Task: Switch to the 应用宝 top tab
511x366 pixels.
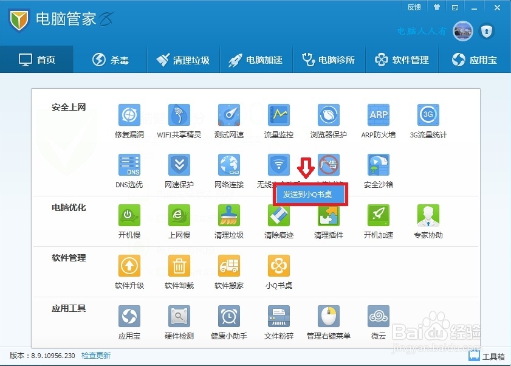Action: 475,60
